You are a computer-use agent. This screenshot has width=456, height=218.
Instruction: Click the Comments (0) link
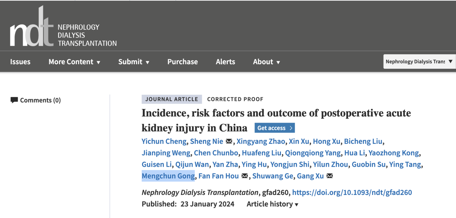40,100
